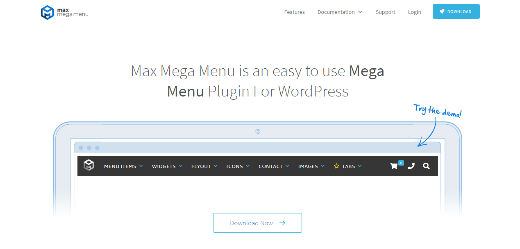Click the Download Now button
This screenshot has height=249, width=520.
tap(257, 223)
